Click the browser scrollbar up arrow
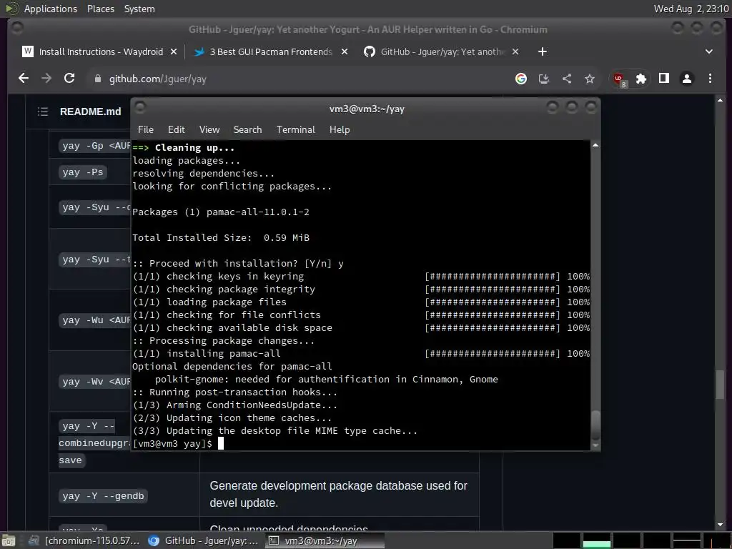This screenshot has width=732, height=549. click(719, 100)
